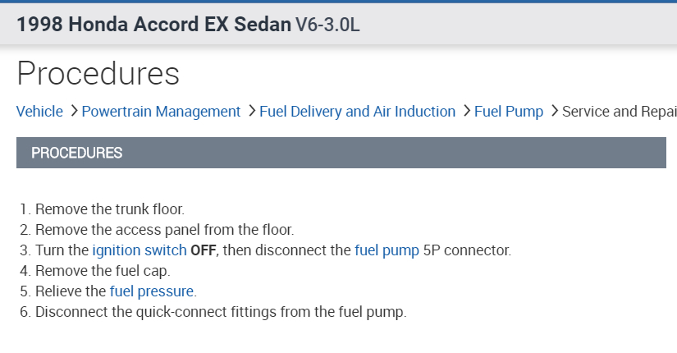This screenshot has width=677, height=353.
Task: Open the ignition switch link in step 3
Action: tap(139, 250)
